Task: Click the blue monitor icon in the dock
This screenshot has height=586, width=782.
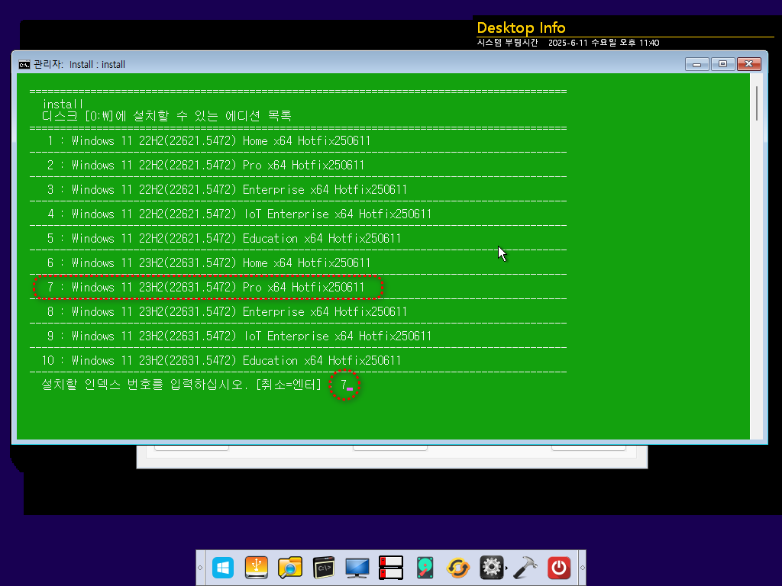Action: (357, 568)
